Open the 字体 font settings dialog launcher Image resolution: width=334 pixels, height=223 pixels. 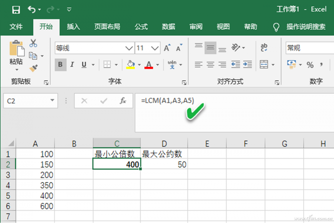pos(184,82)
